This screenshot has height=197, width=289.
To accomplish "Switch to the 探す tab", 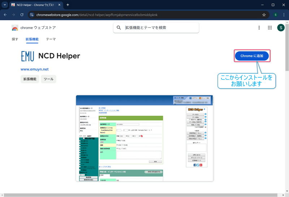I will [x=15, y=39].
